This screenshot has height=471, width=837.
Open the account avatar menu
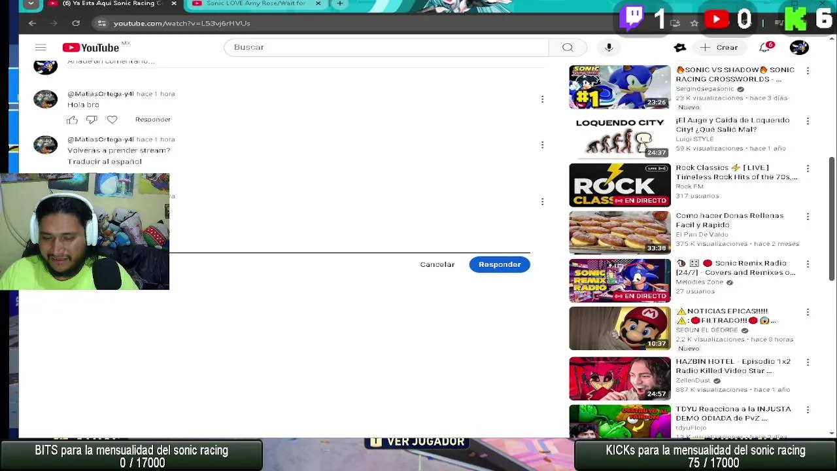[x=799, y=47]
